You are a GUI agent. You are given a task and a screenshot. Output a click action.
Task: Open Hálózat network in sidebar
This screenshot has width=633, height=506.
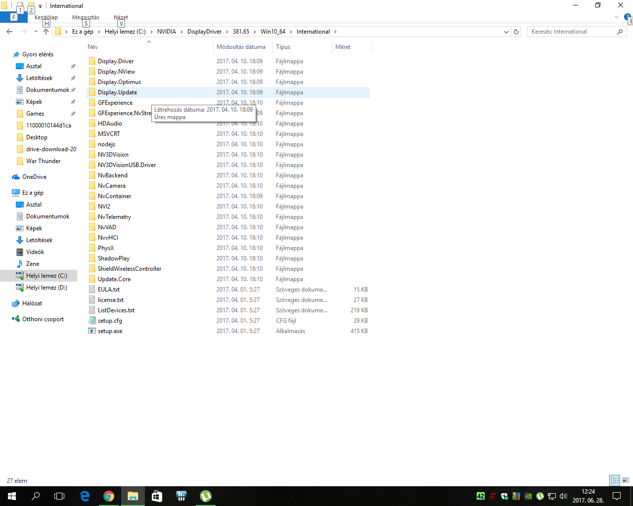click(32, 303)
